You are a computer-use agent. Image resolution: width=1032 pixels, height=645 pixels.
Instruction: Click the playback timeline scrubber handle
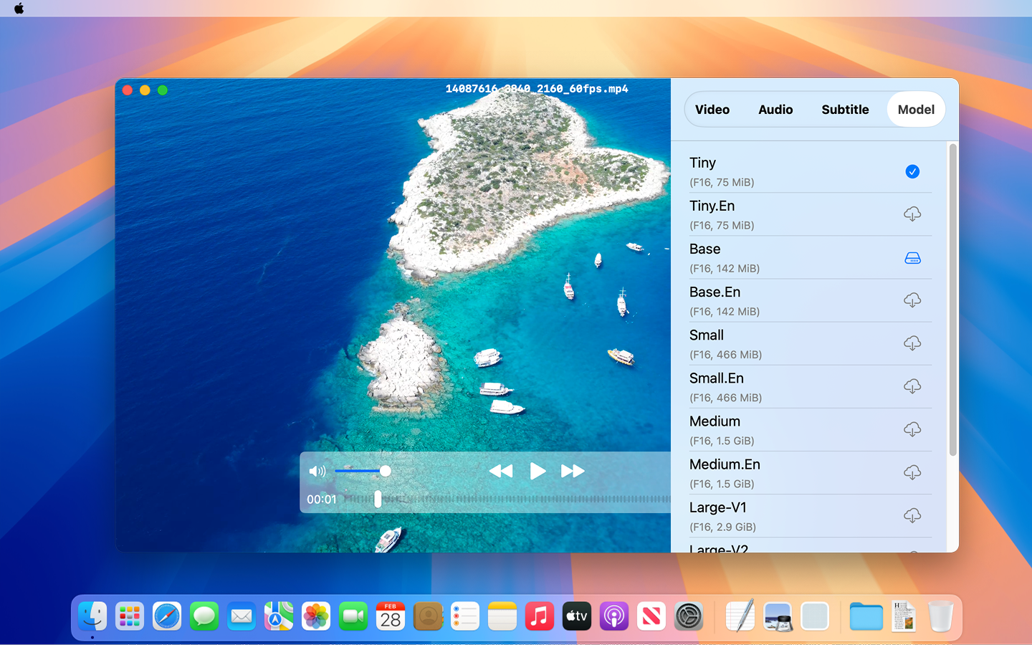coord(378,499)
